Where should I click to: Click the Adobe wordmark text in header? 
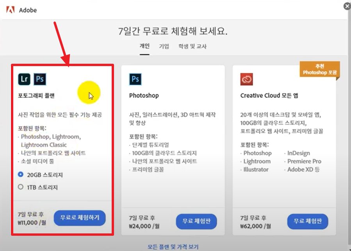(x=28, y=10)
